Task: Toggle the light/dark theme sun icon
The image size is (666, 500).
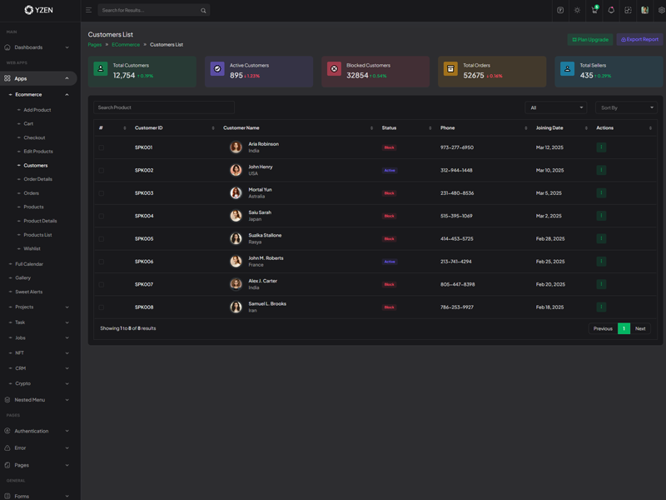Action: pos(577,10)
